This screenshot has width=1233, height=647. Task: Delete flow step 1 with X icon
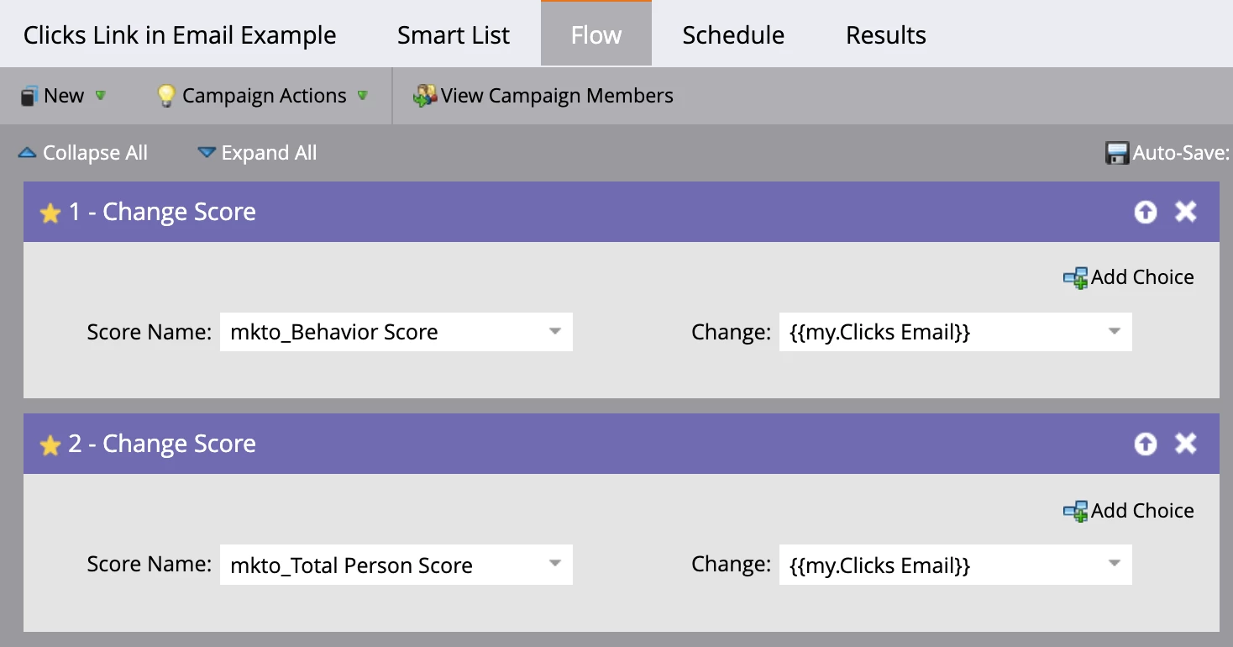pyautogui.click(x=1185, y=213)
